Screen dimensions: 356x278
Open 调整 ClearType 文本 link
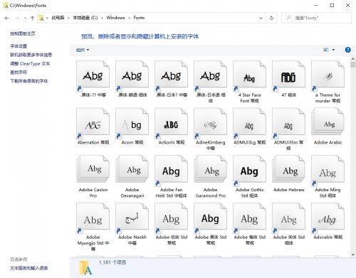coord(30,63)
